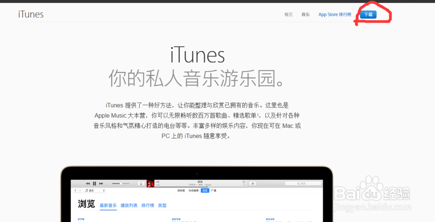Screen dimensions: 435x222
Task: Click the forward arrow in iTunes window
Action: pos(80,190)
